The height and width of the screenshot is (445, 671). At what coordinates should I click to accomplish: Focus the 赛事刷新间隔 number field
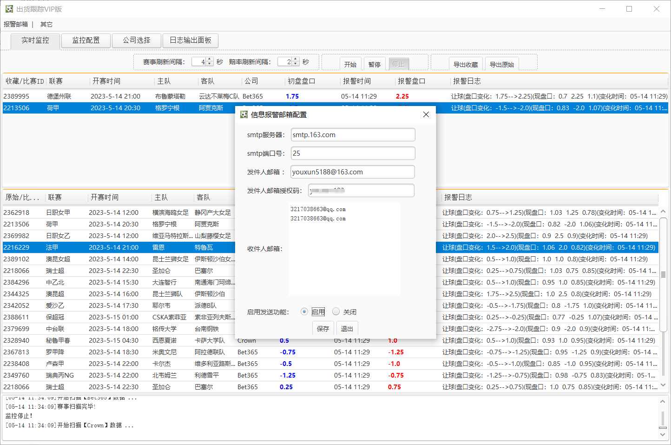pyautogui.click(x=199, y=62)
